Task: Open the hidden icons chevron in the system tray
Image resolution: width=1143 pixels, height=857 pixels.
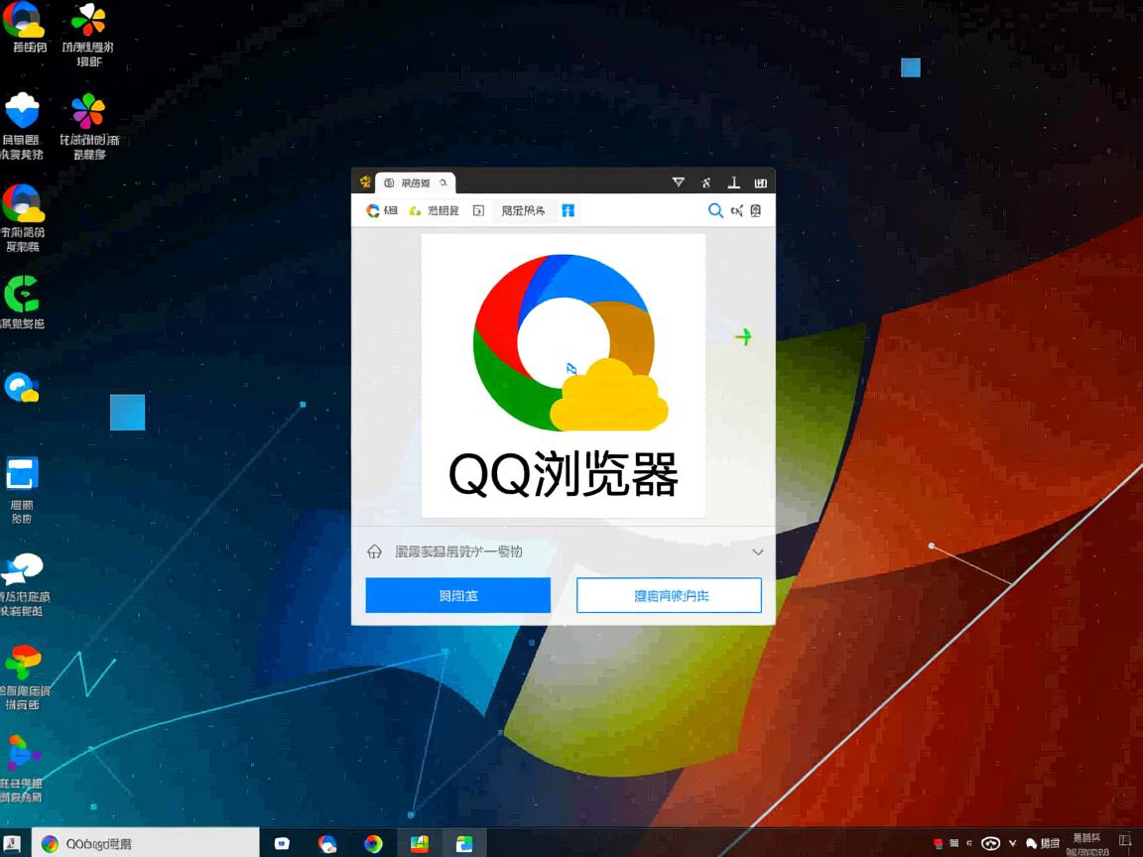Action: (x=1013, y=842)
